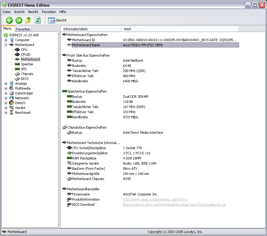Select the Speicher memory icon in tree

click(x=17, y=64)
